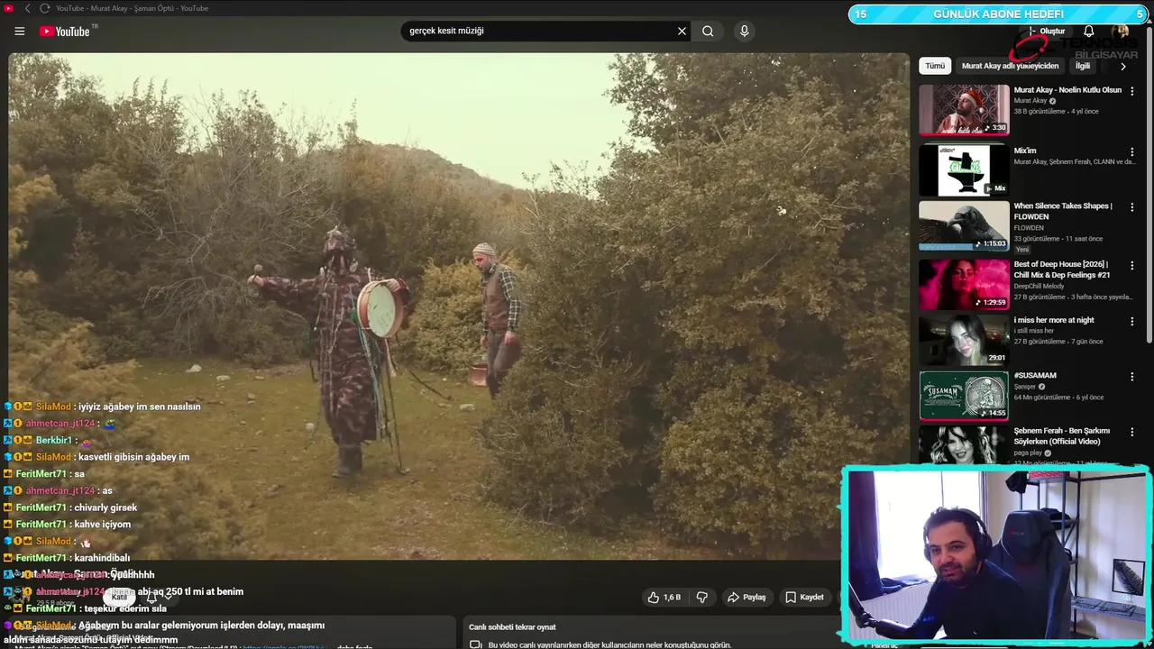This screenshot has width=1154, height=649.
Task: Open title link Best of Deep House [2026]
Action: click(1062, 270)
